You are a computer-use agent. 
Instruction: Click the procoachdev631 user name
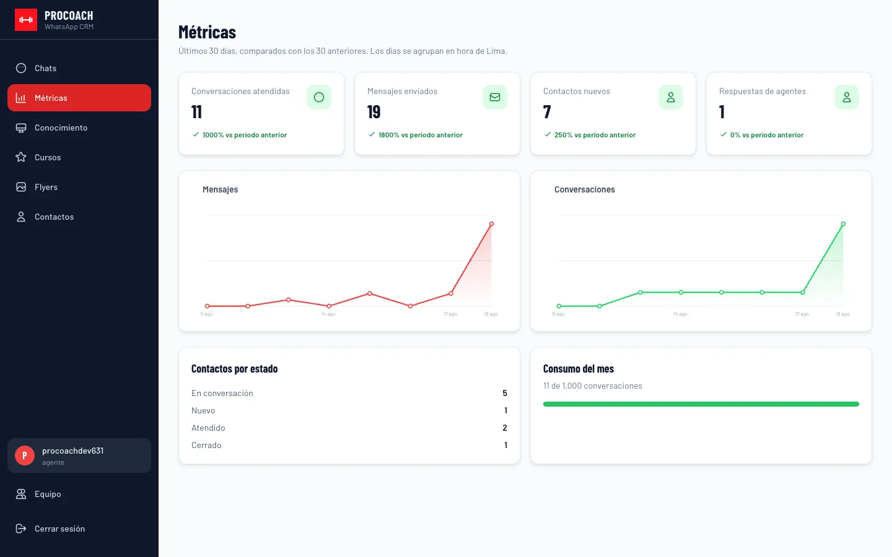tap(73, 451)
